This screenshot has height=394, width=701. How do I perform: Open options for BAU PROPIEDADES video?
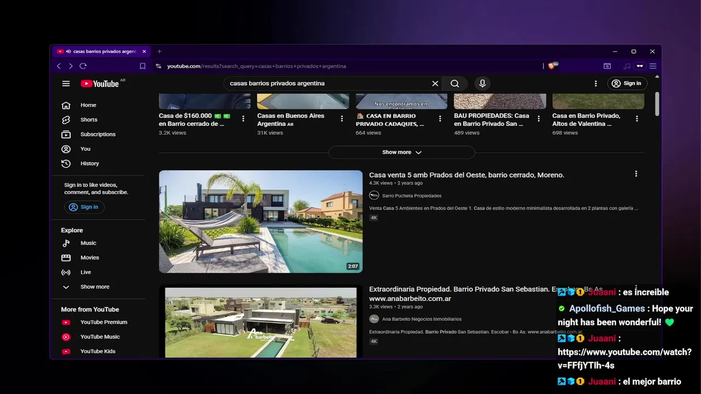click(x=538, y=119)
